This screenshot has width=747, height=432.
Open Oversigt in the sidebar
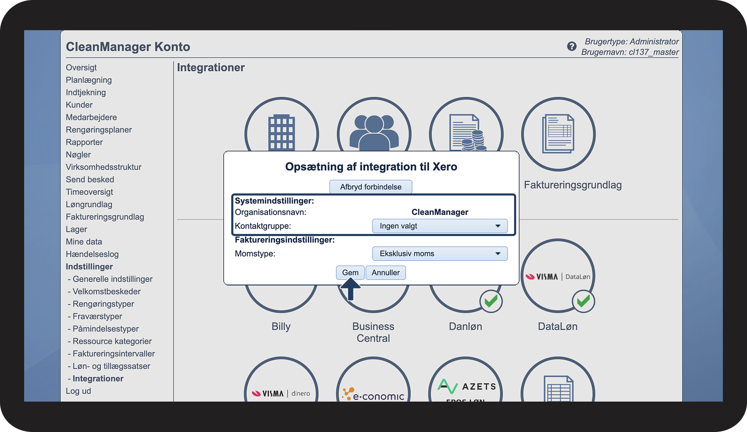[81, 68]
